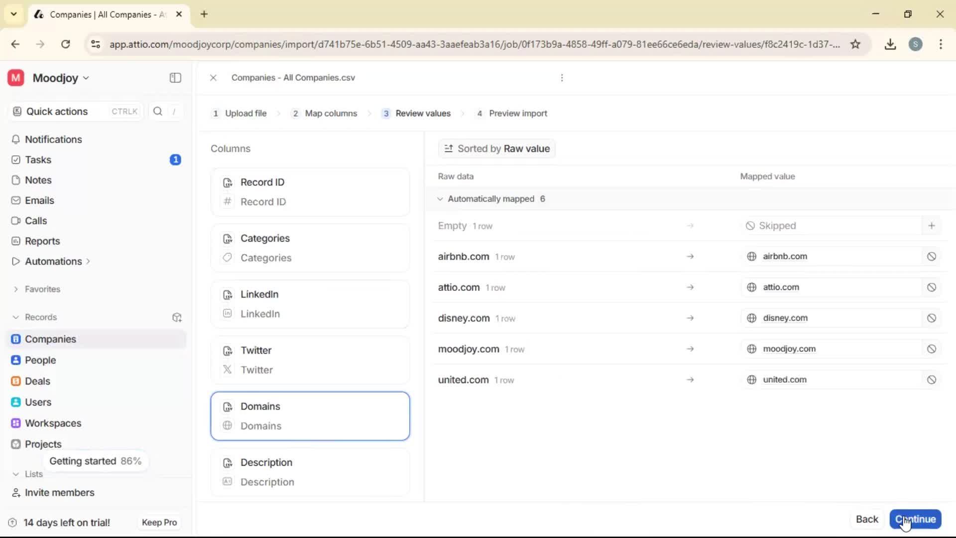Click the Getting started 86% progress indicator
This screenshot has height=538, width=956.
[x=96, y=461]
